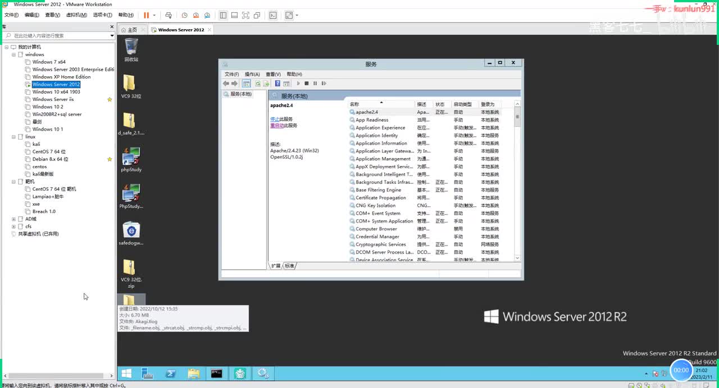Click Services refresh toolbar icon

pos(258,84)
